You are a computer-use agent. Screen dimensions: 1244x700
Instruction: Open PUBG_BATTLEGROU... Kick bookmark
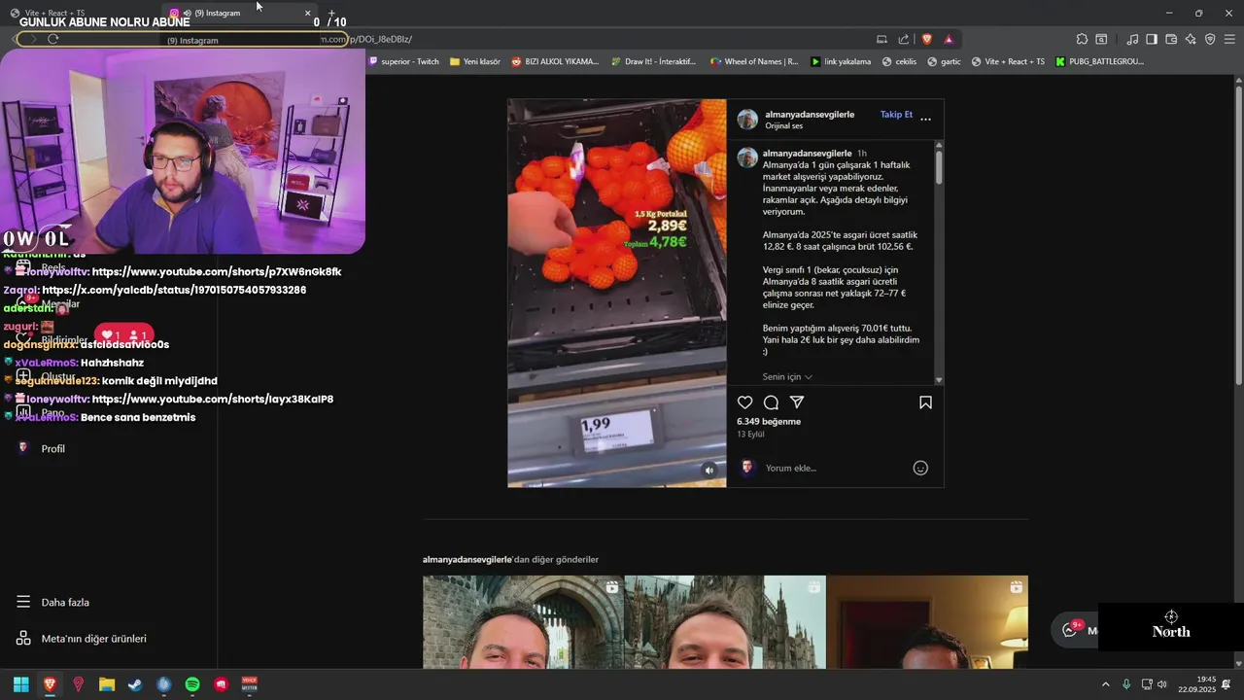(1099, 61)
